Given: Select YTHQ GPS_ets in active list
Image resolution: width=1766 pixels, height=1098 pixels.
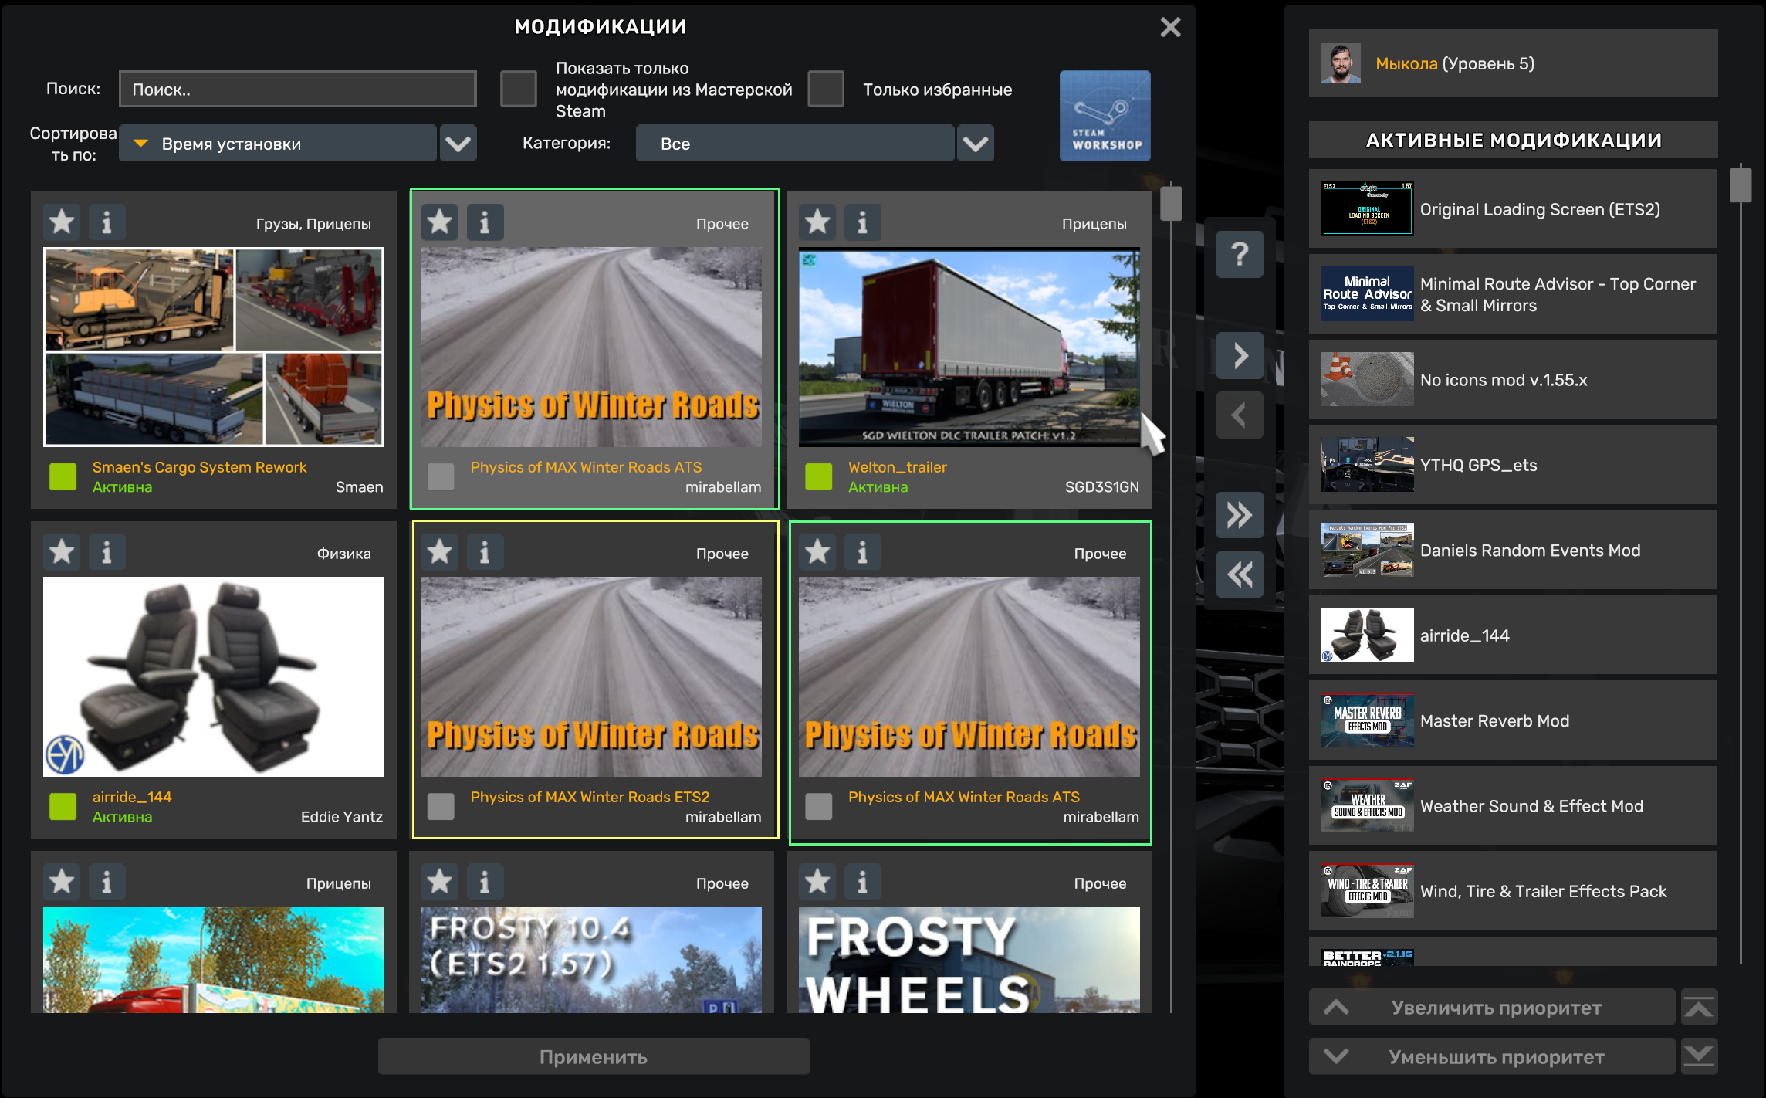Looking at the screenshot, I should (x=1513, y=465).
